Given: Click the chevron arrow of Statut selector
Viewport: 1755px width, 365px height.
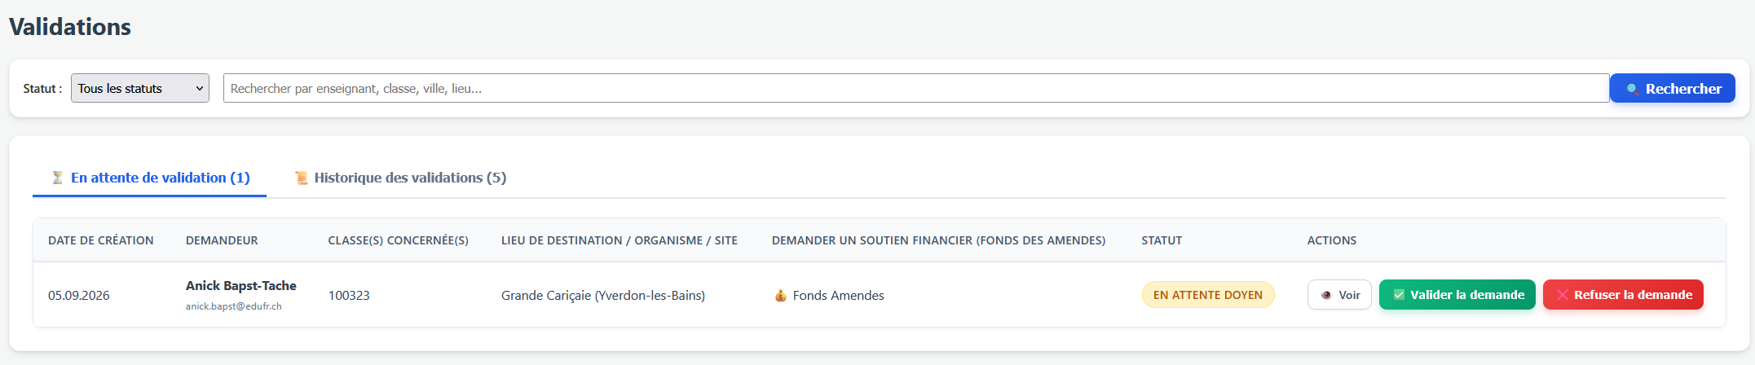Looking at the screenshot, I should pos(200,88).
